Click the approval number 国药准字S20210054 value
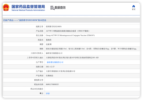This screenshot has width=142, height=100. pos(54,27)
